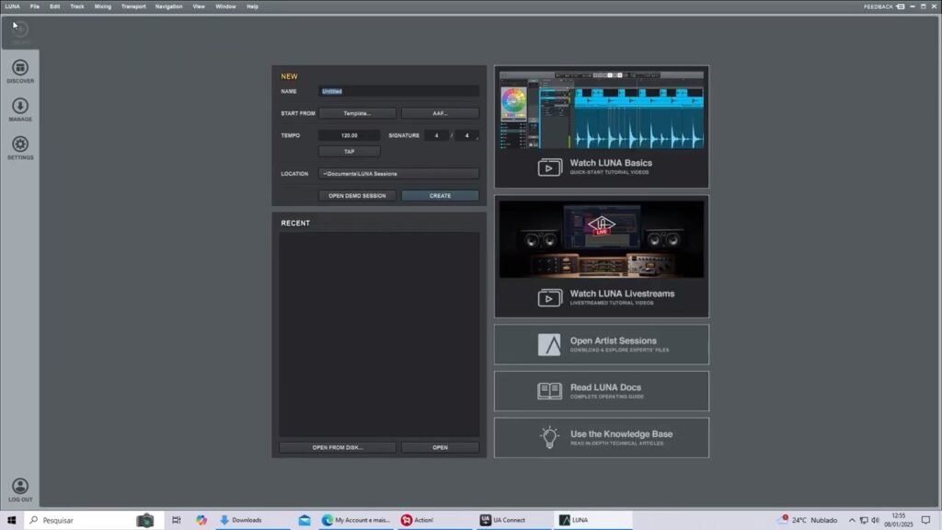The image size is (942, 530).
Task: Click the Location path field
Action: pyautogui.click(x=399, y=174)
